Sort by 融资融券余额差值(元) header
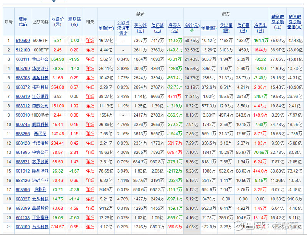Screen dimensions: 307x235 click(x=295, y=22)
